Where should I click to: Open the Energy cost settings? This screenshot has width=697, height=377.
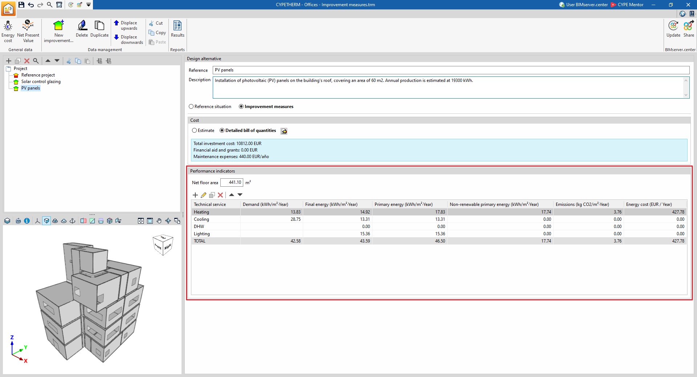(x=8, y=31)
